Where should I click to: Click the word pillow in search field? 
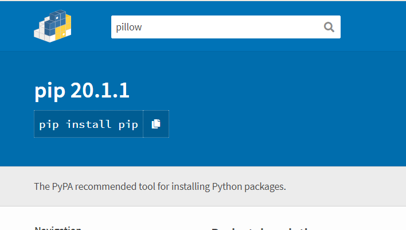(x=129, y=27)
